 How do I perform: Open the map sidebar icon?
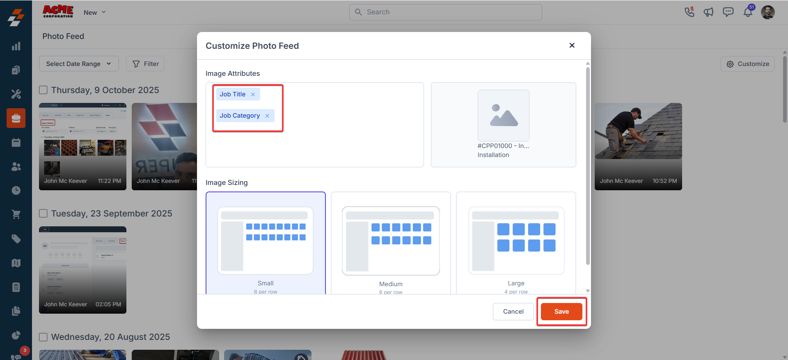tap(16, 263)
